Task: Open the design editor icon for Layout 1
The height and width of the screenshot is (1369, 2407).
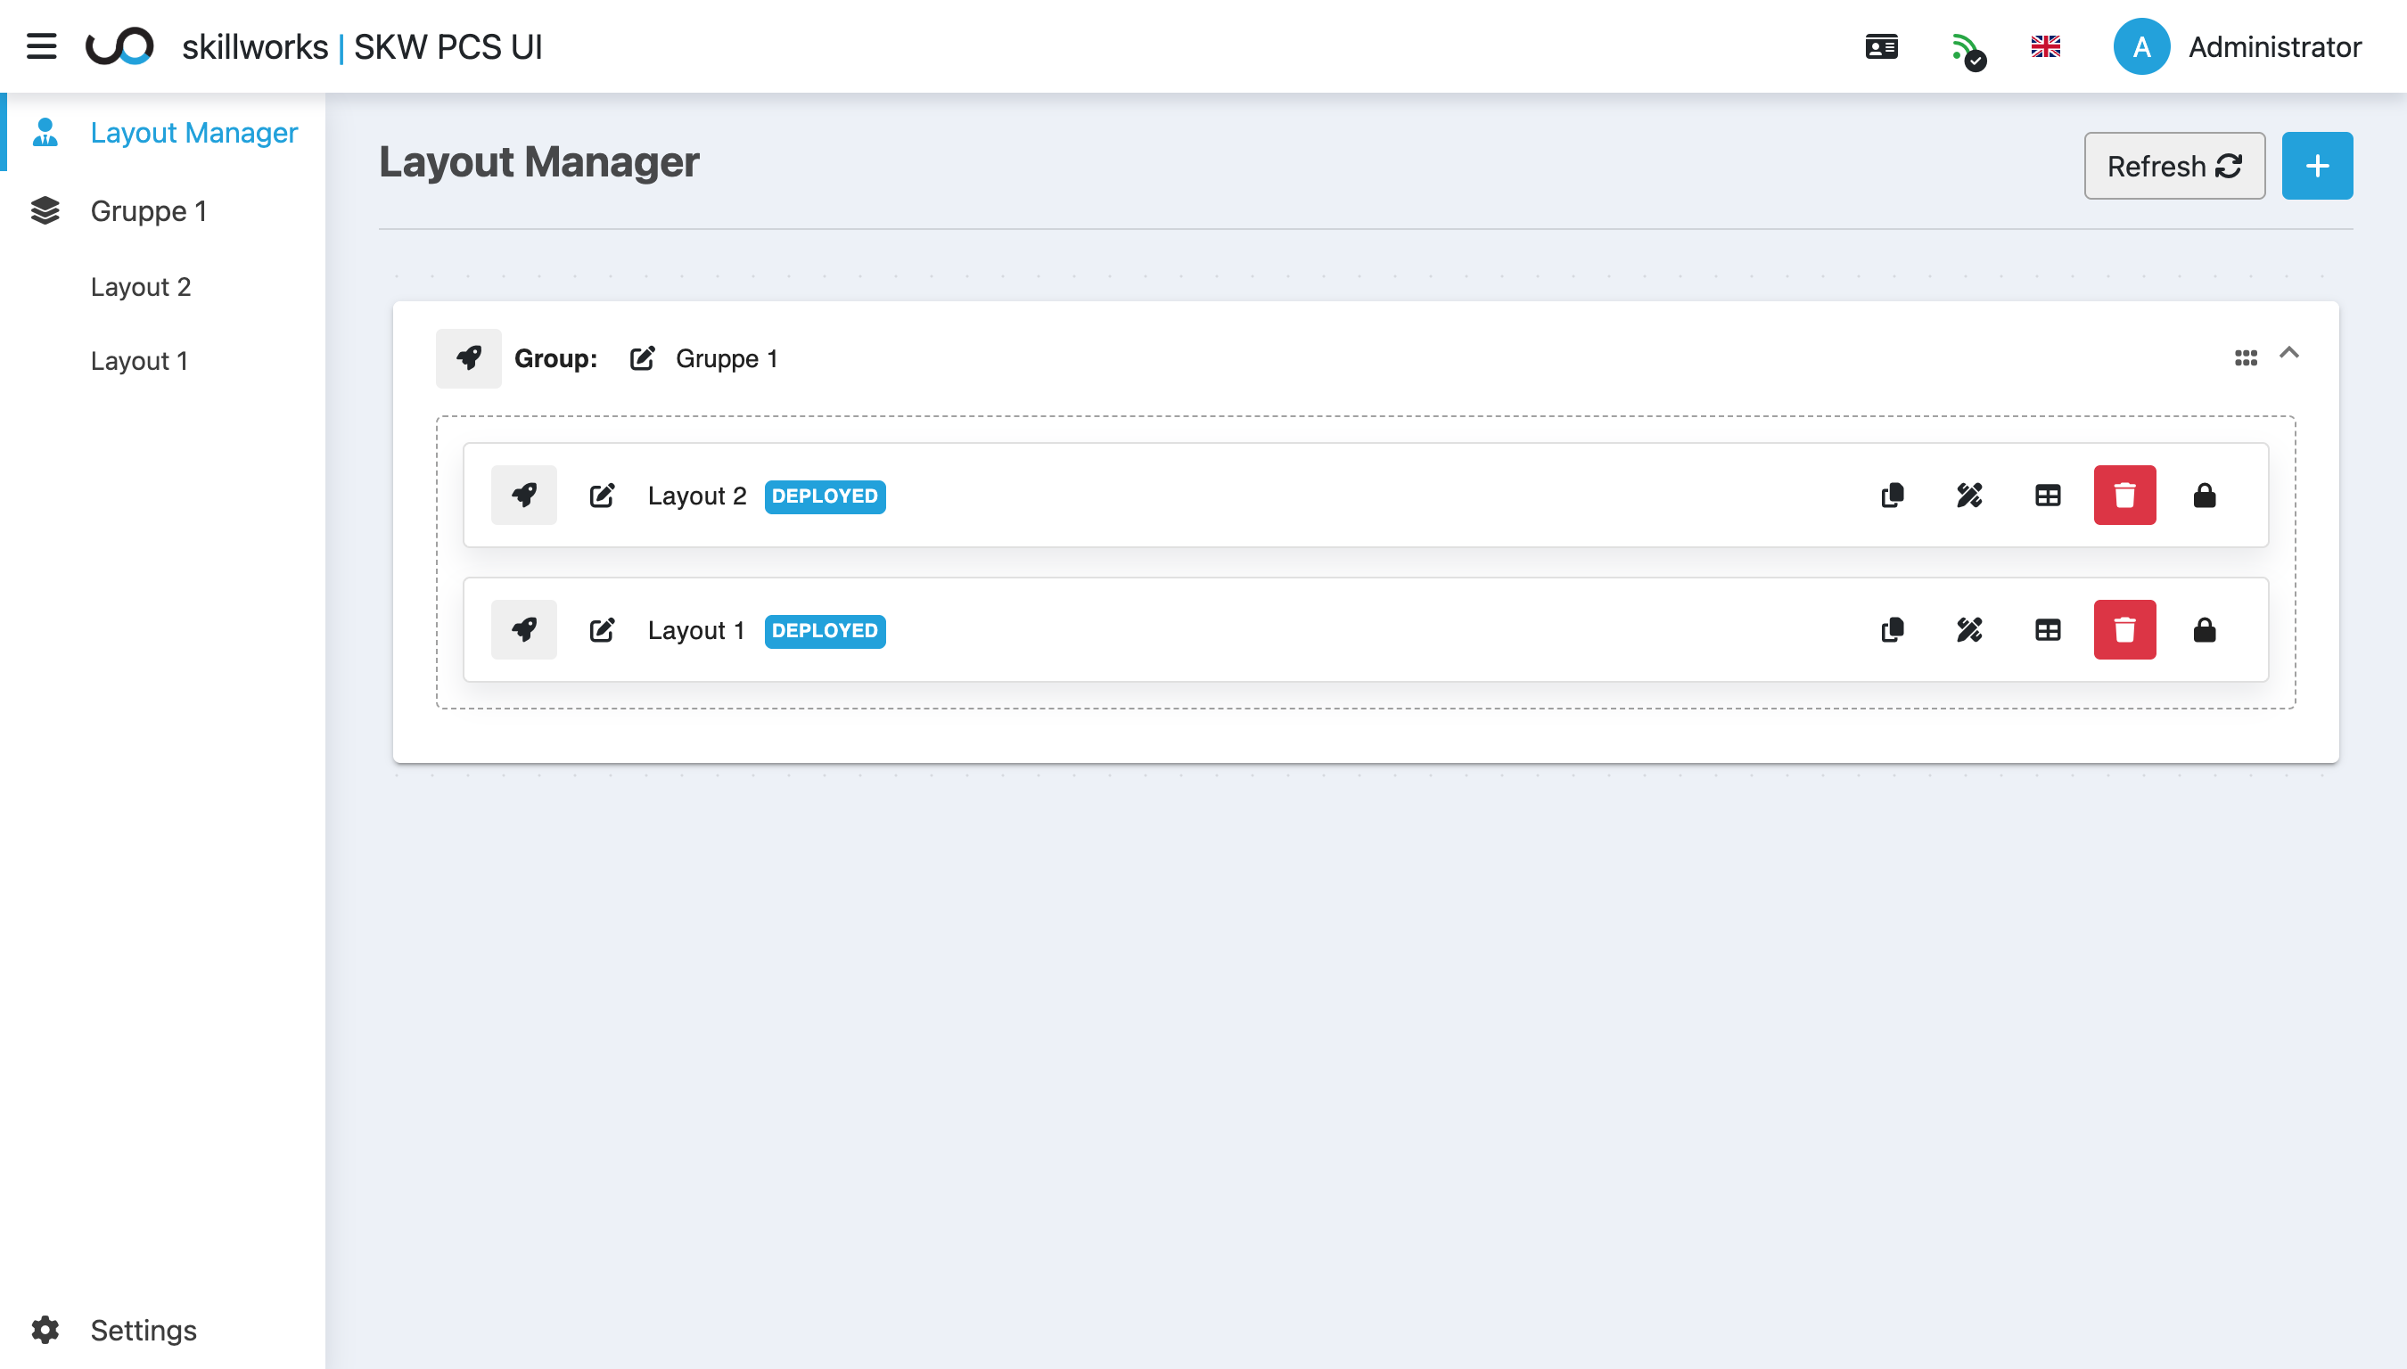Action: click(x=1969, y=630)
